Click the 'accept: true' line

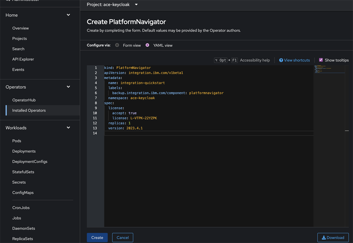124,113
